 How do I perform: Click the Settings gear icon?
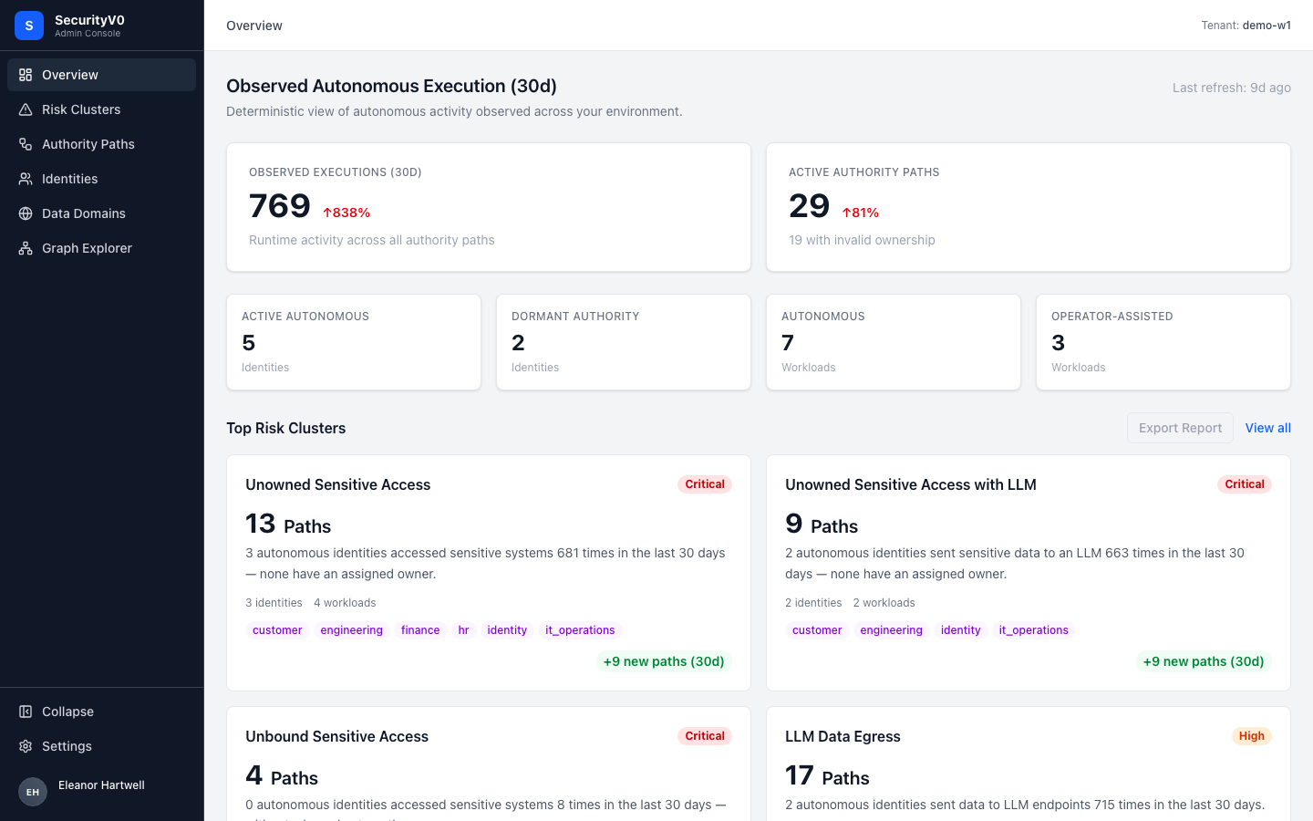pos(26,746)
